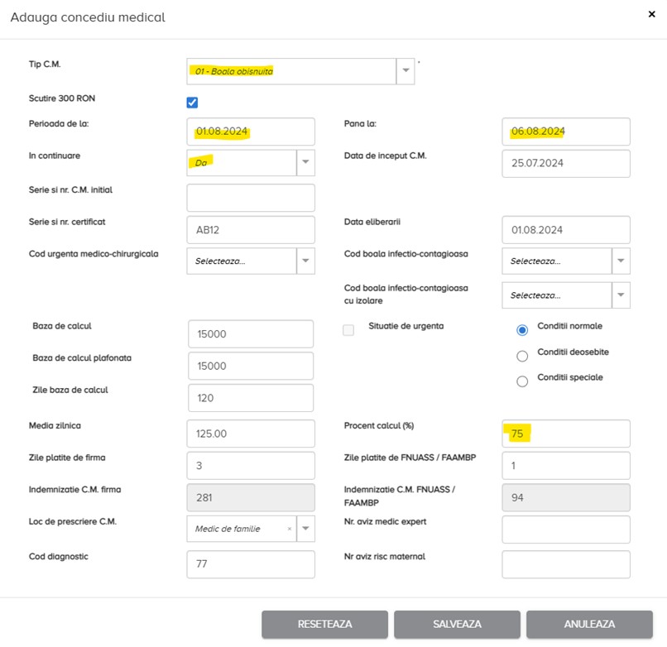Expand Cod boala infectio-contagioasa dropdown
The width and height of the screenshot is (667, 647).
[621, 261]
